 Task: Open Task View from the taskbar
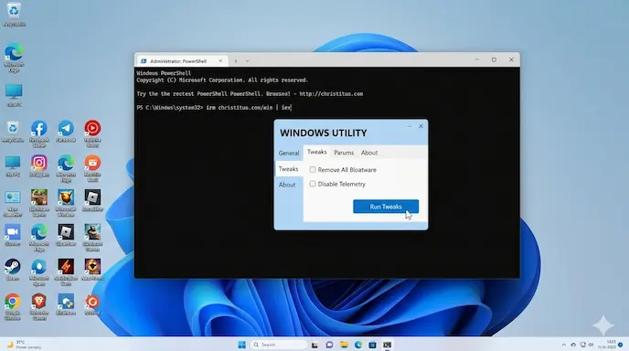tap(314, 345)
